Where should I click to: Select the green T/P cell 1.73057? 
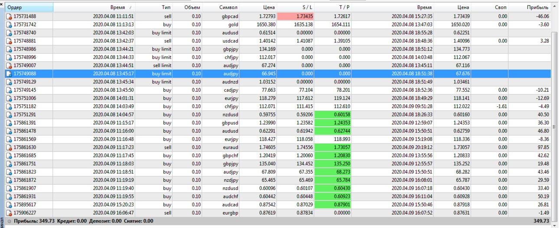pos(333,148)
